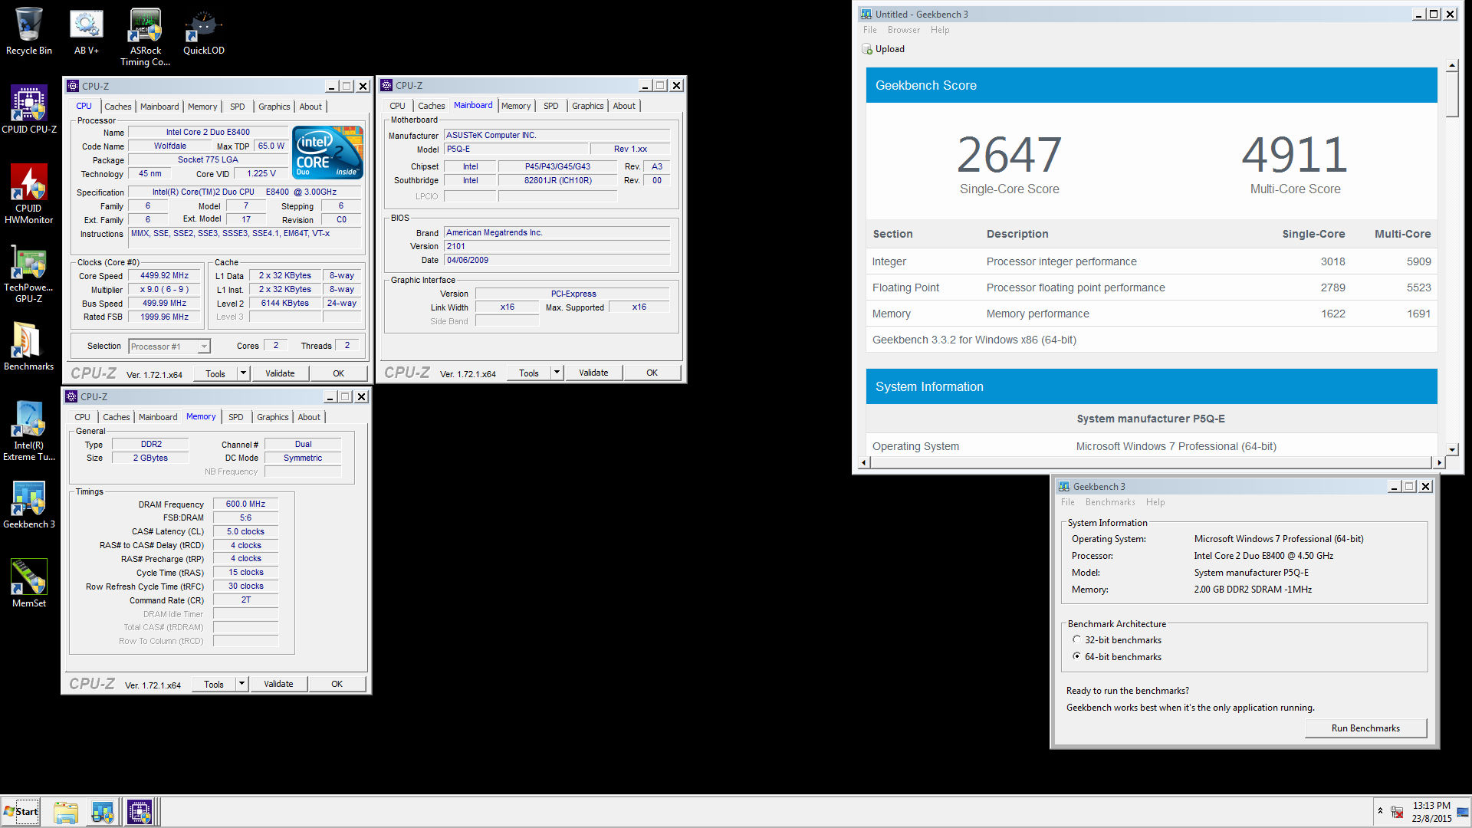Screen dimensions: 1472x828
Task: Expand Tools dropdown arrow in Memory window
Action: click(x=242, y=684)
